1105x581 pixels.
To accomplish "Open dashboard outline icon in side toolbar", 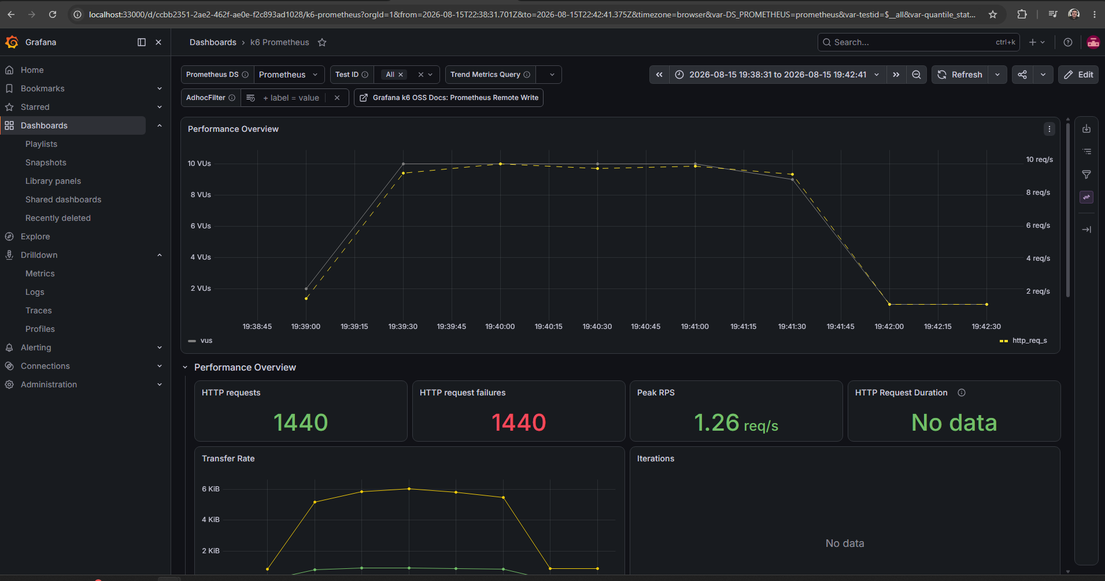I will click(1086, 151).
